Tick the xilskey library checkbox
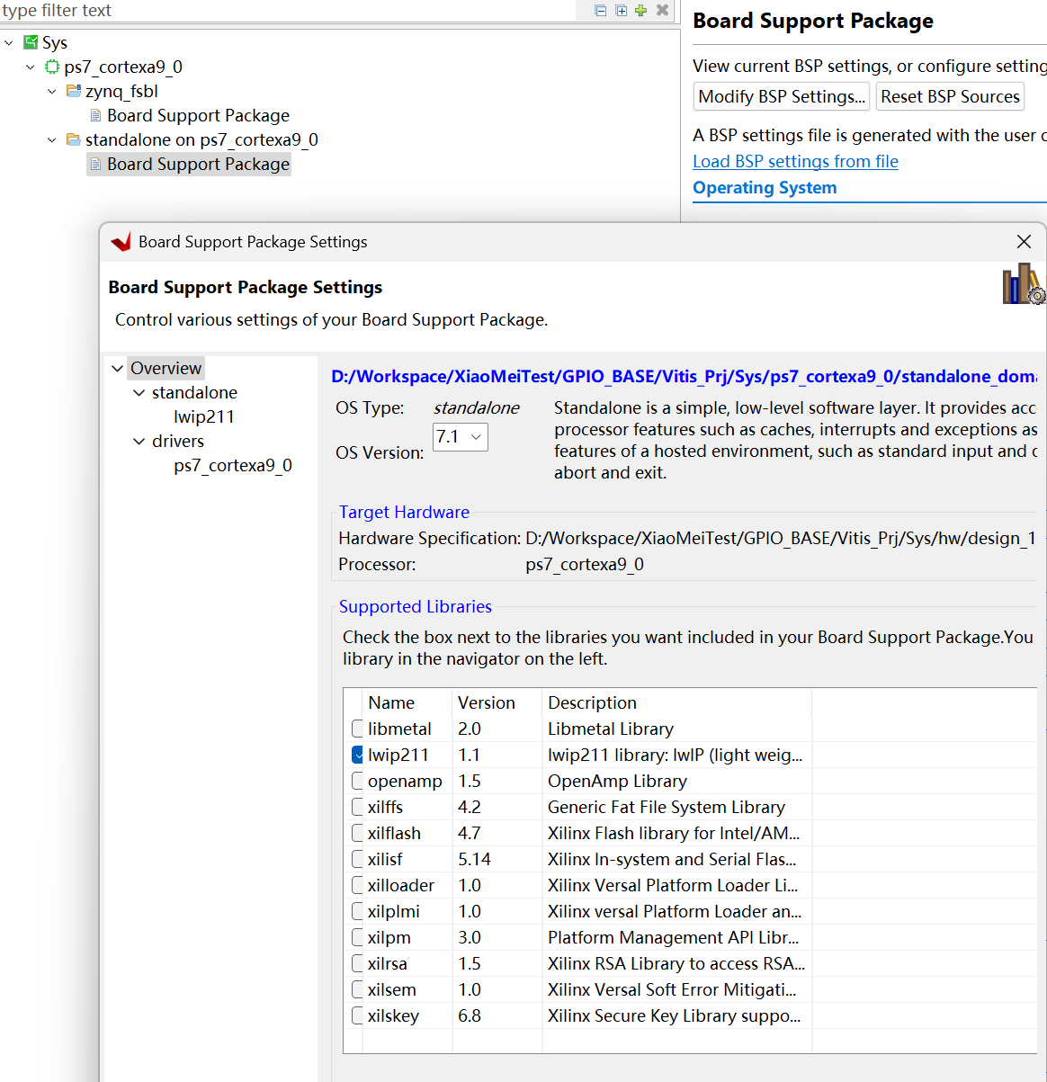This screenshot has height=1082, width=1047. pyautogui.click(x=357, y=1015)
